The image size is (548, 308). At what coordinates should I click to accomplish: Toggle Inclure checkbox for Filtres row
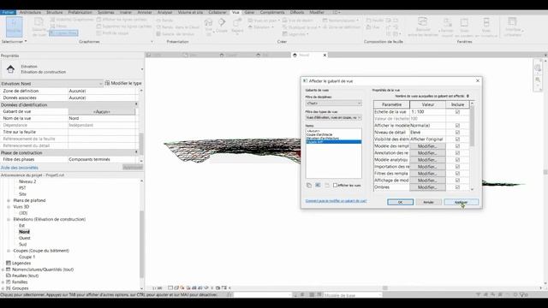(x=457, y=173)
